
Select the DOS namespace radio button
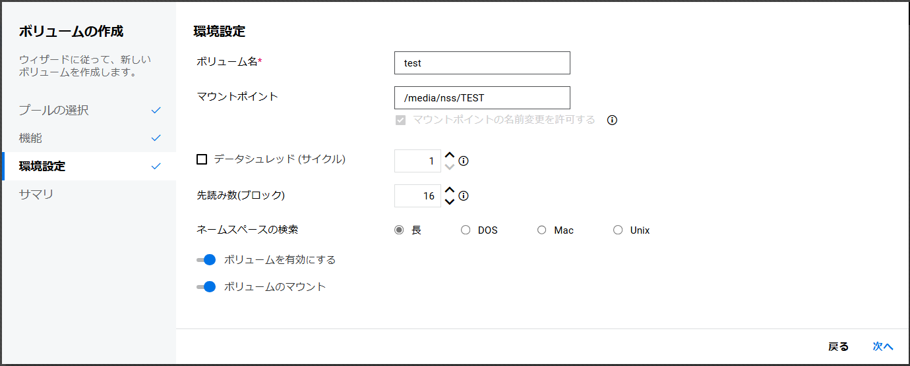(466, 230)
